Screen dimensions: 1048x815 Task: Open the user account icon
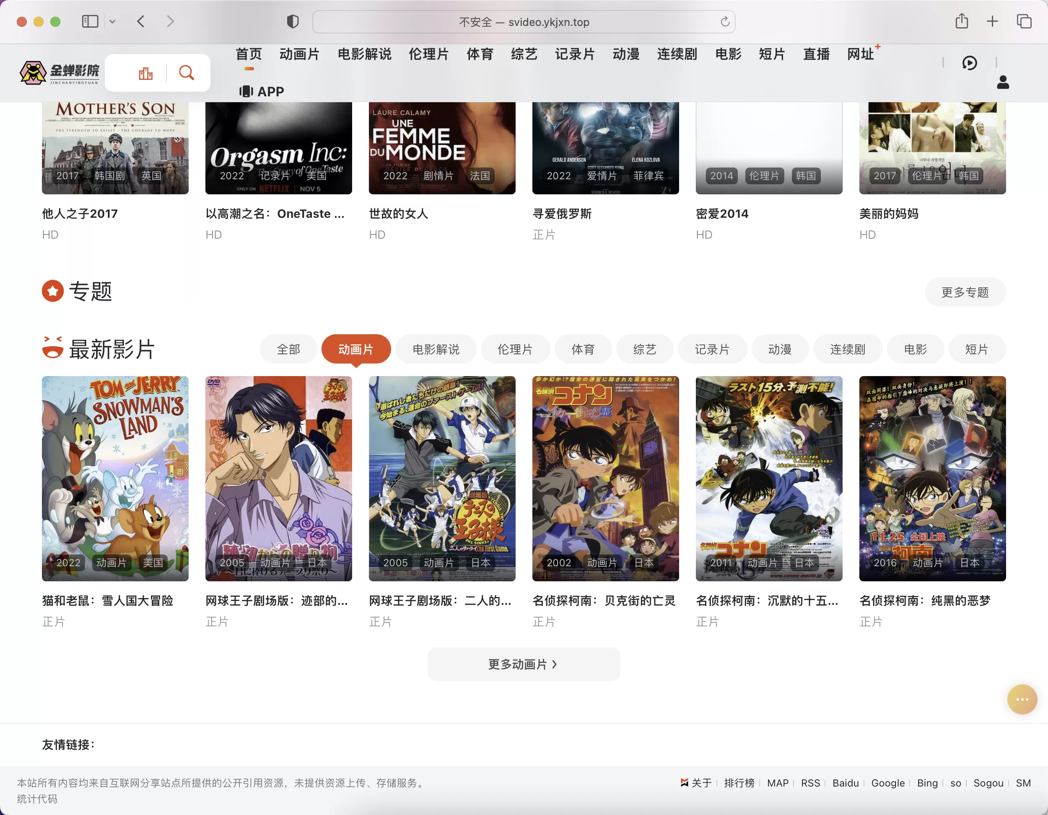tap(1003, 82)
